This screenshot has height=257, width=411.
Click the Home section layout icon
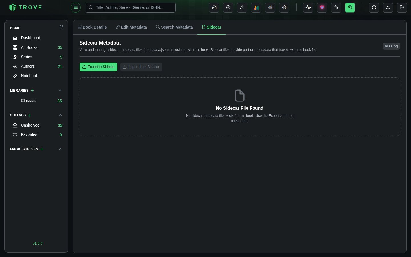click(x=61, y=27)
